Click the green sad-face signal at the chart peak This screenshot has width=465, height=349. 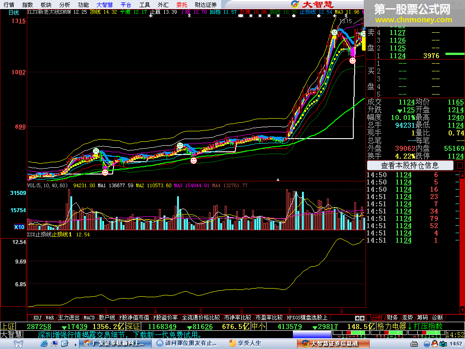coord(334,32)
